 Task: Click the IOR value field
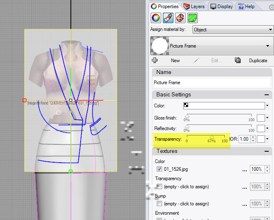point(244,139)
